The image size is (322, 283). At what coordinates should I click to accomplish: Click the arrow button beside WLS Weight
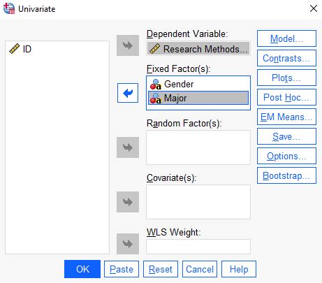(x=128, y=244)
